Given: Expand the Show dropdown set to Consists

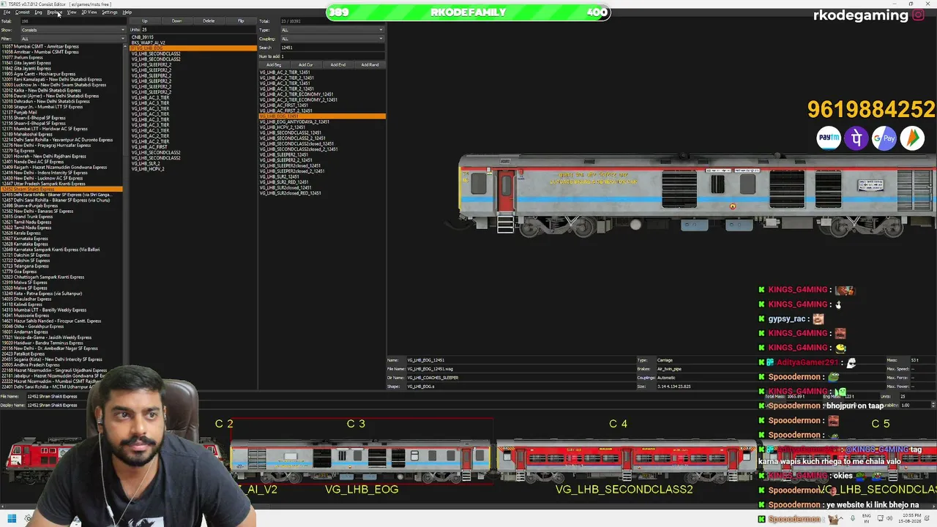Looking at the screenshot, I should pyautogui.click(x=72, y=30).
